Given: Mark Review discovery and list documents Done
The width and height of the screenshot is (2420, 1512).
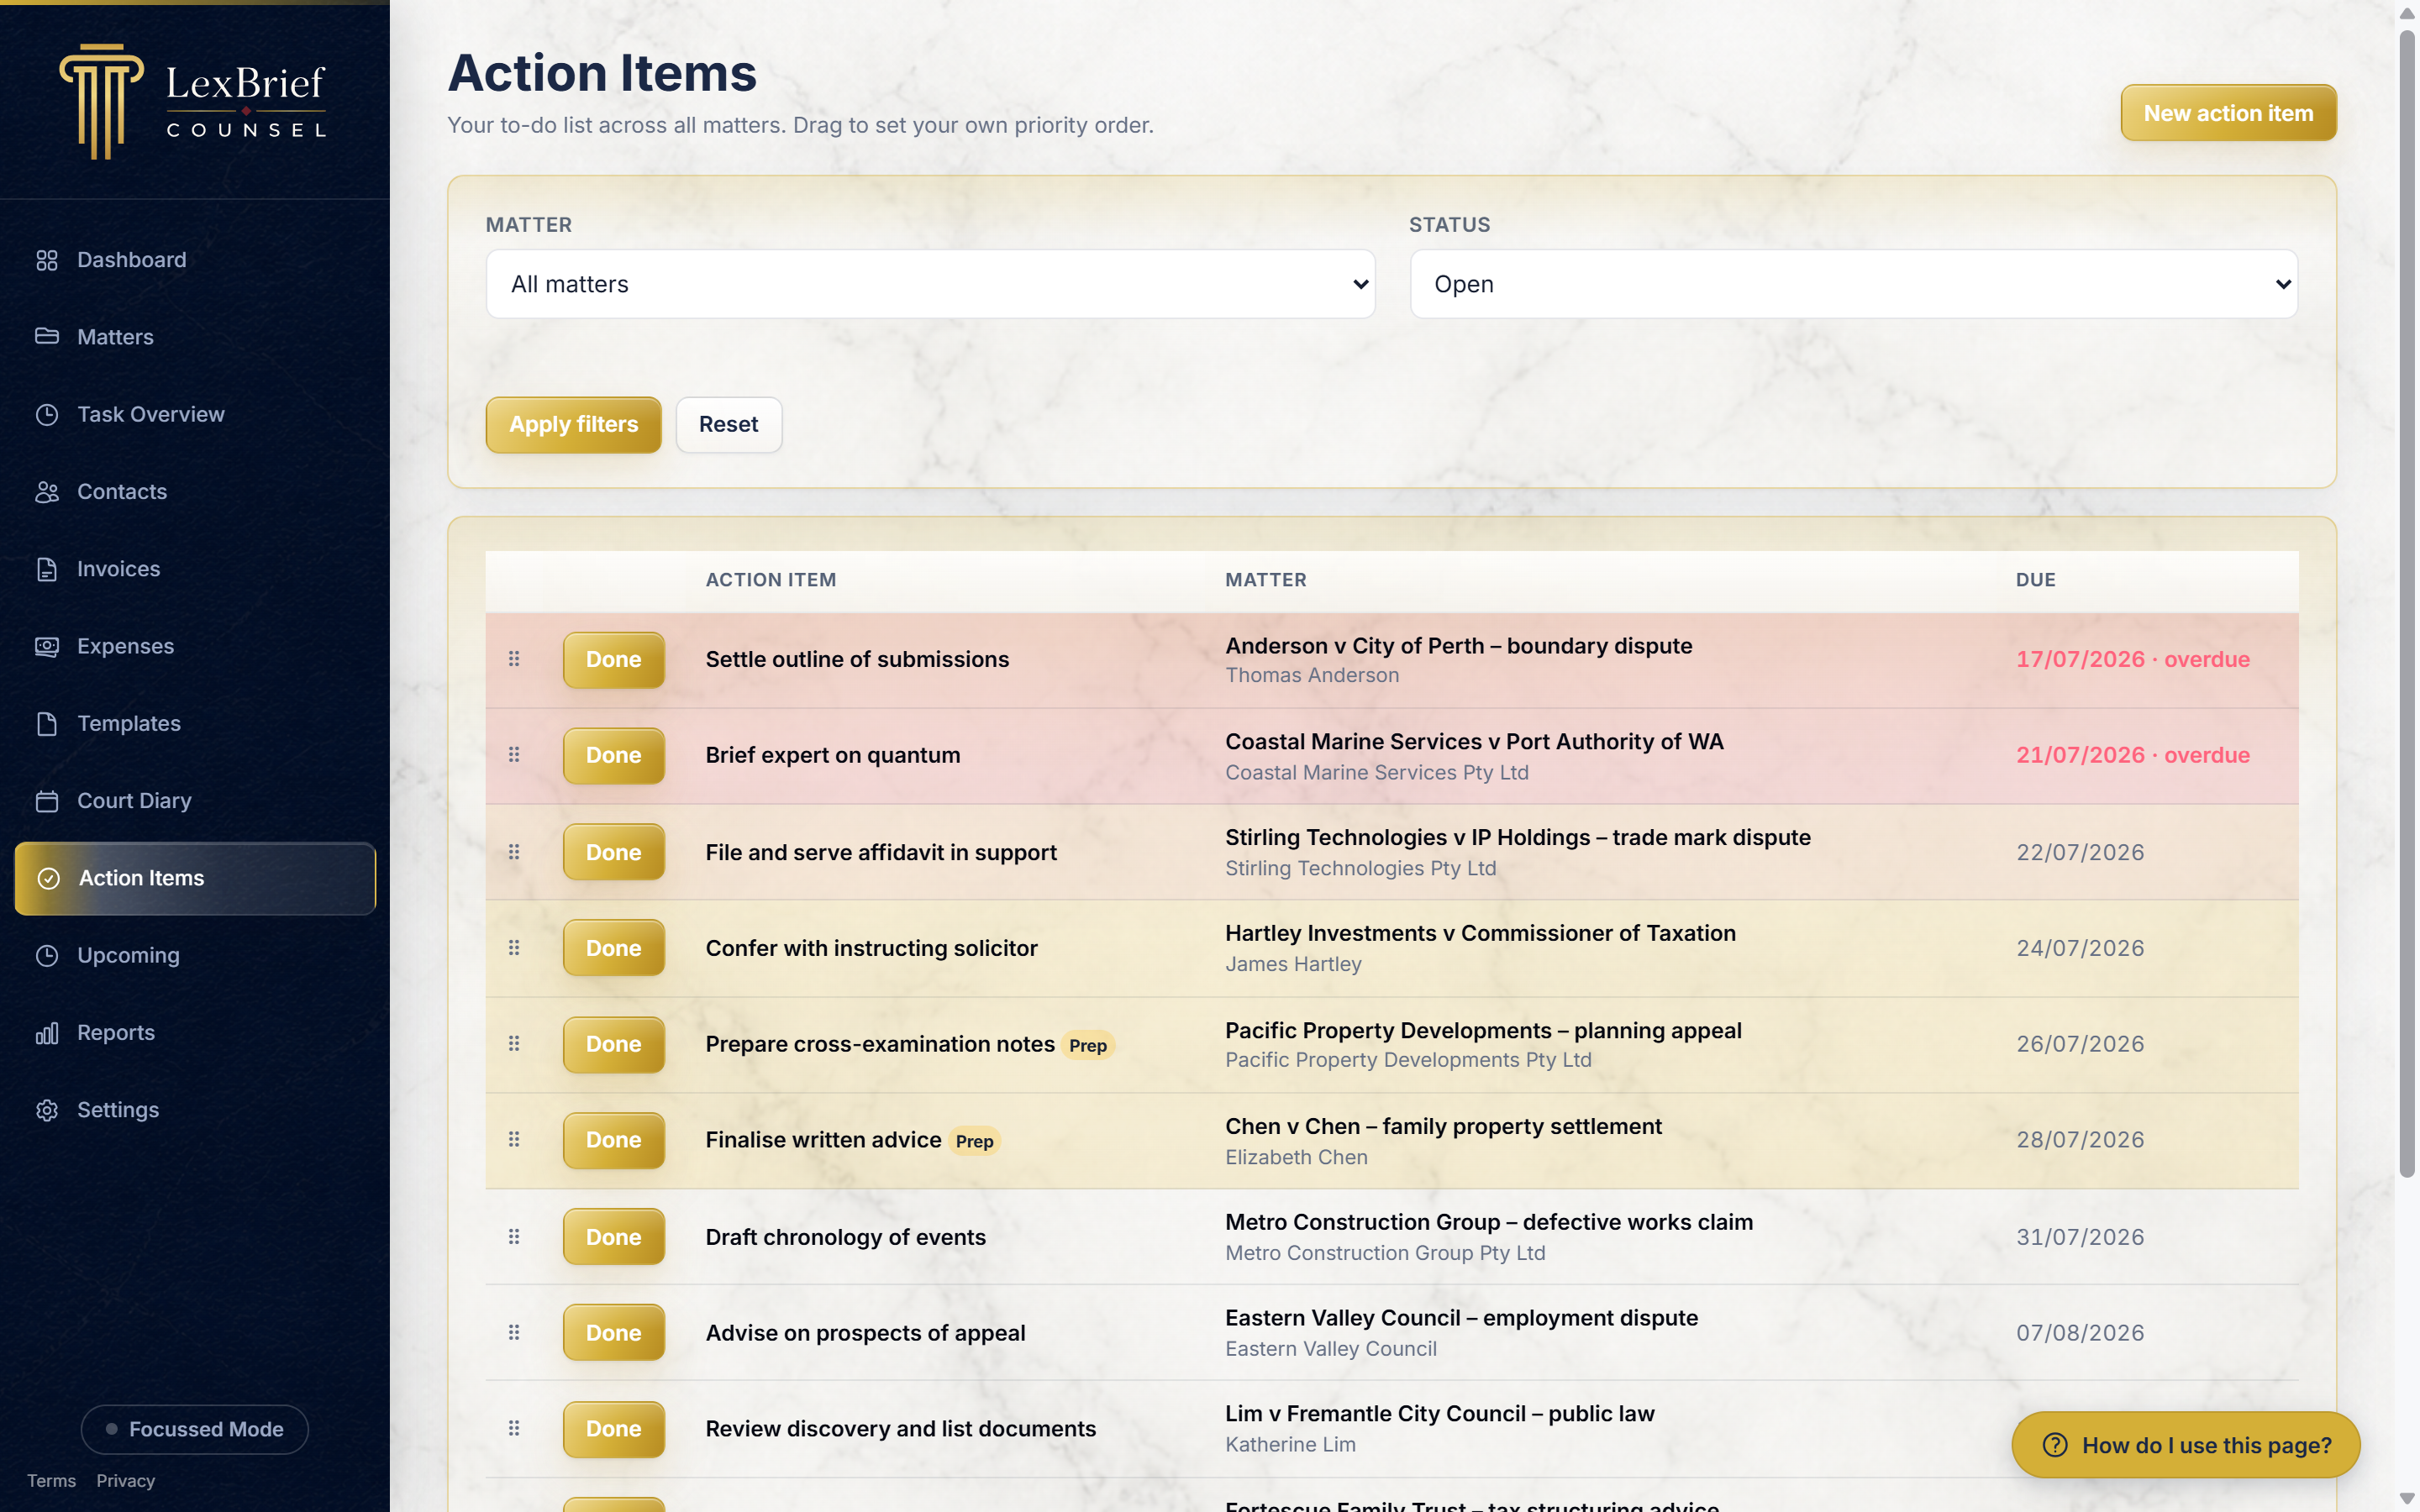Looking at the screenshot, I should tap(613, 1429).
